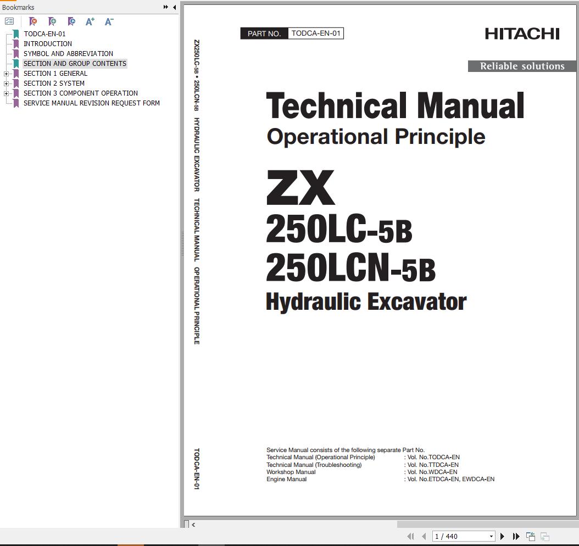Click the HITACHI logo on the page

click(522, 34)
